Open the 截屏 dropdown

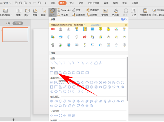pyautogui.click(x=44, y=12)
